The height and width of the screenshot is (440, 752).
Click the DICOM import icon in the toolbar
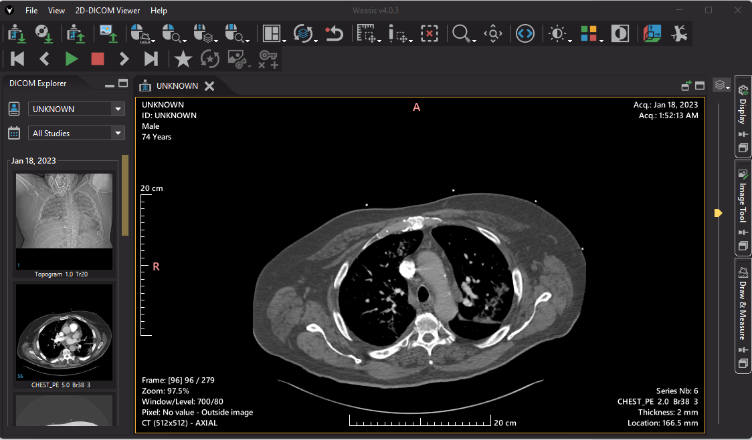pyautogui.click(x=17, y=34)
